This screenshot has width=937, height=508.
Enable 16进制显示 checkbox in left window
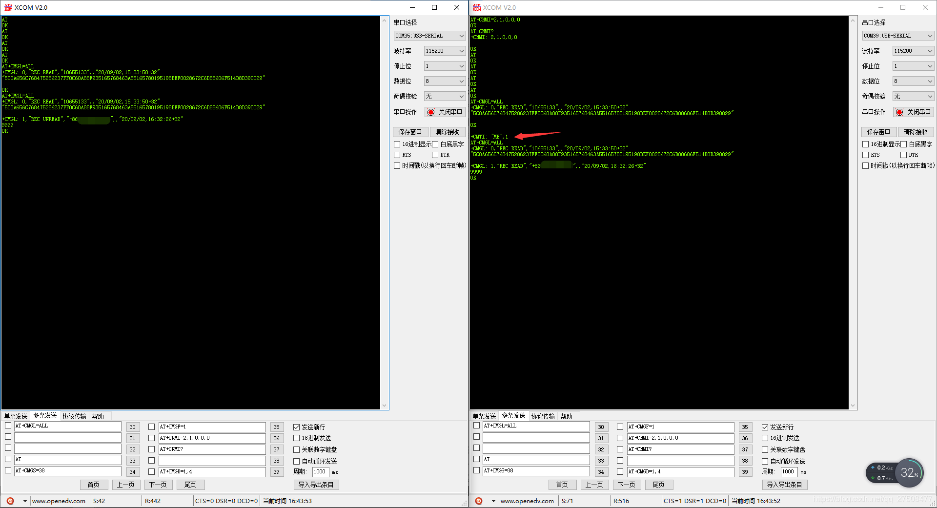397,144
